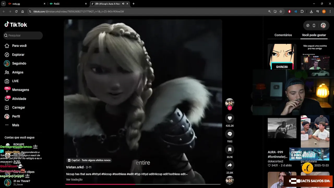Share the video using arrow icon
Image resolution: width=334 pixels, height=188 pixels.
[230, 165]
